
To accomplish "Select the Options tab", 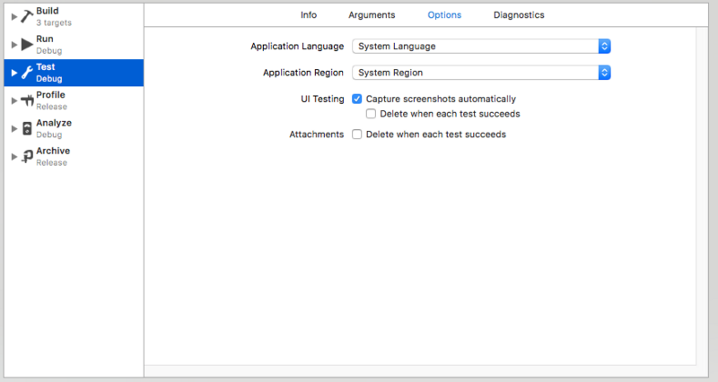I will (x=444, y=15).
